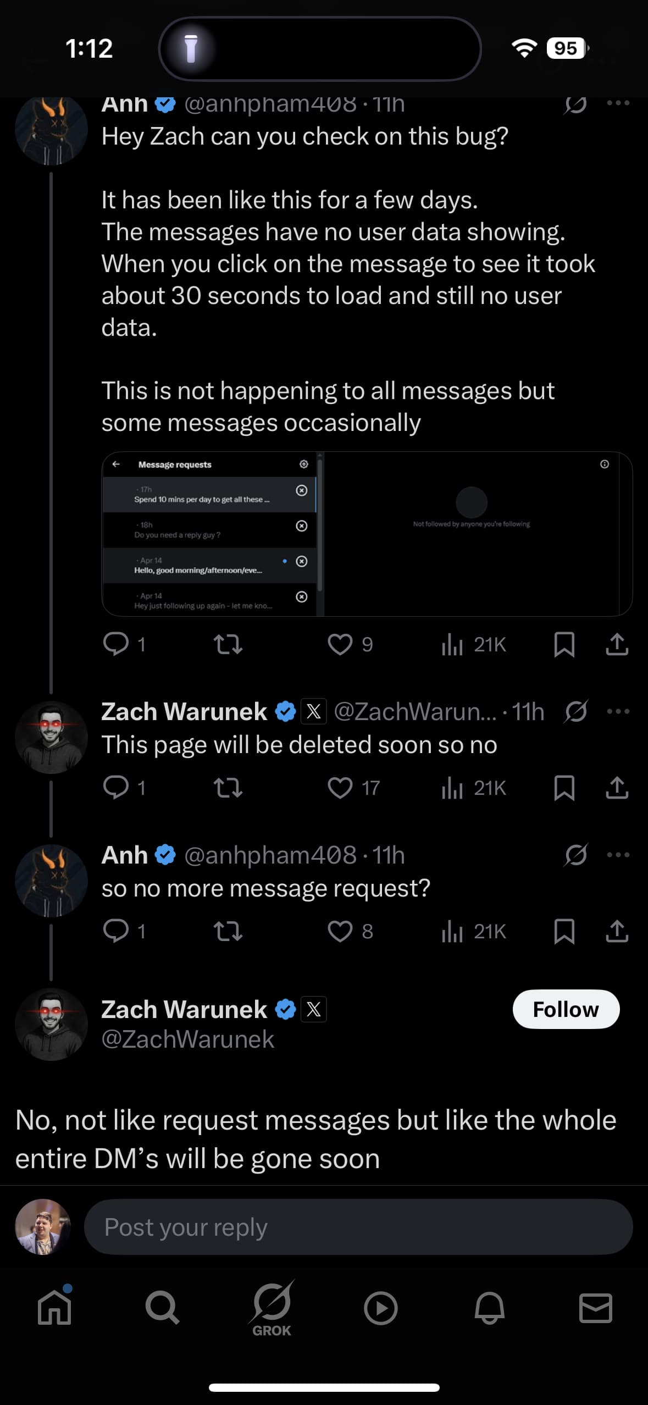The image size is (648, 1405).
Task: Ask Grok about Anh's "message request" post
Action: coord(575,855)
